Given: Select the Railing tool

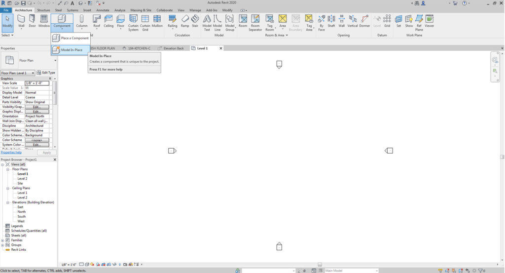Looking at the screenshot, I should coord(172,22).
